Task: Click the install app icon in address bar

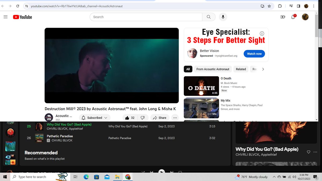Action: pos(262,6)
